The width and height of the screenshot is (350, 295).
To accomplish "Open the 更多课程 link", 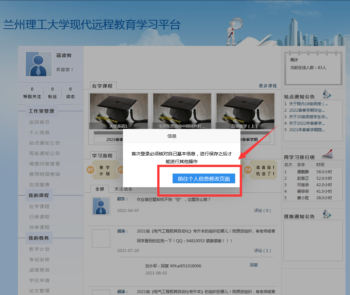I will [267, 86].
